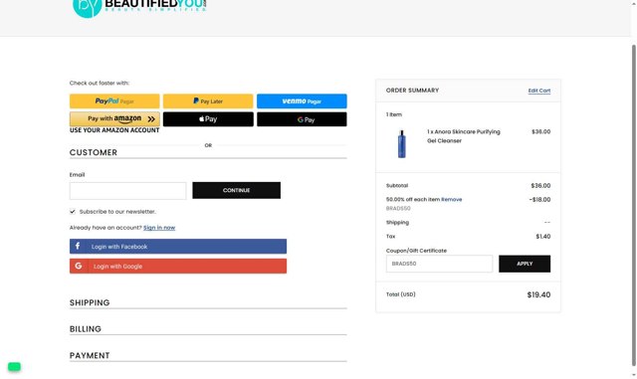This screenshot has width=637, height=379.
Task: Expand the SHIPPING section
Action: pyautogui.click(x=208, y=302)
